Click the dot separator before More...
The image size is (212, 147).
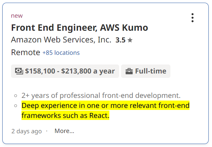coord(47,131)
